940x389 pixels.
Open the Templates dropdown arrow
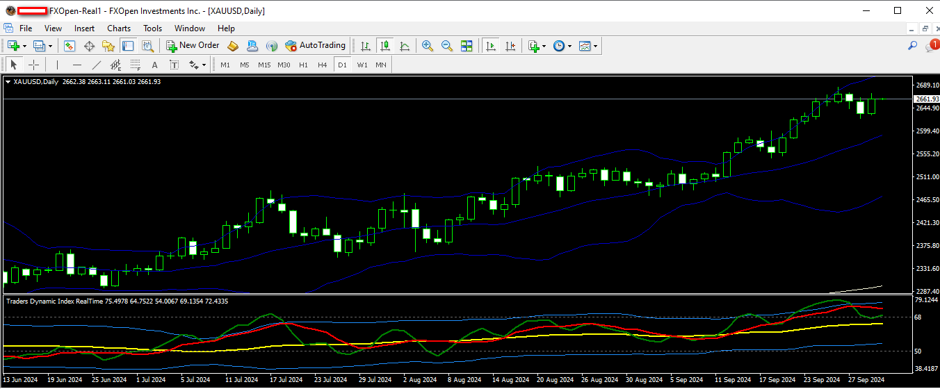pyautogui.click(x=596, y=46)
